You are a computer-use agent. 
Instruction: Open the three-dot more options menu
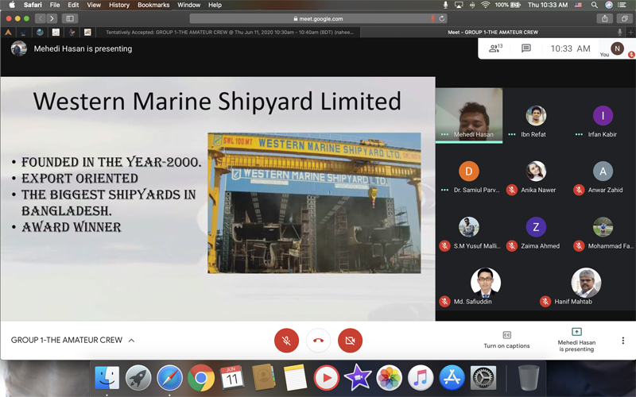tap(623, 341)
